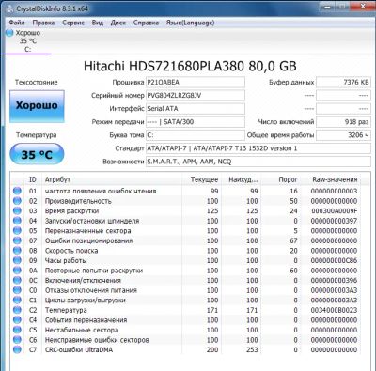The image size is (376, 371).
Task: Click raw value 000000000C86 for Часы работы
Action: [334, 260]
